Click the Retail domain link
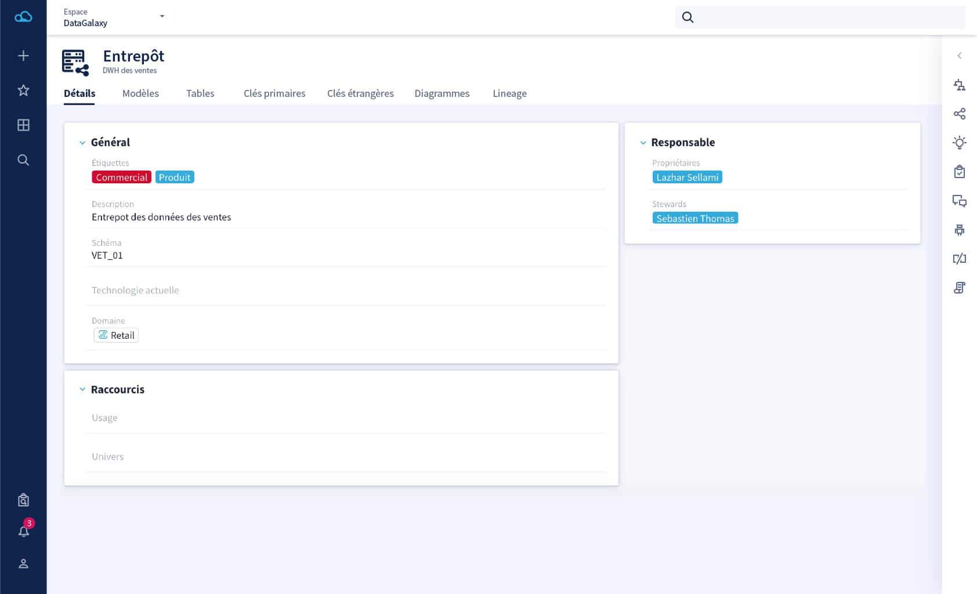Screen dimensions: 977x594 (x=117, y=335)
